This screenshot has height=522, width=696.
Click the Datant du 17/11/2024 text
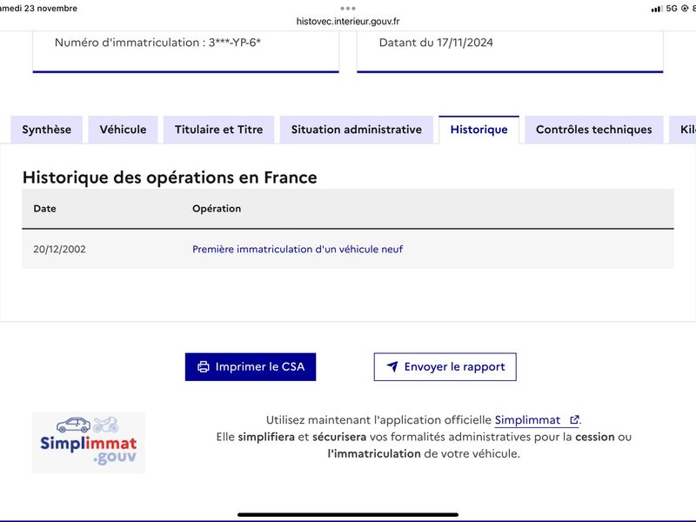436,43
